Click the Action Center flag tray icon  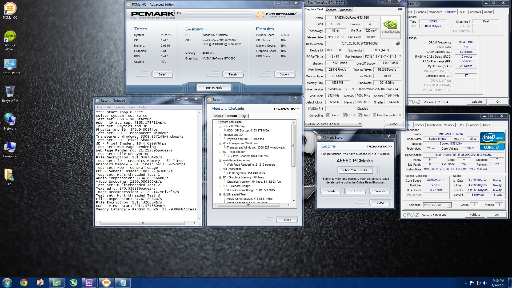pyautogui.click(x=472, y=283)
